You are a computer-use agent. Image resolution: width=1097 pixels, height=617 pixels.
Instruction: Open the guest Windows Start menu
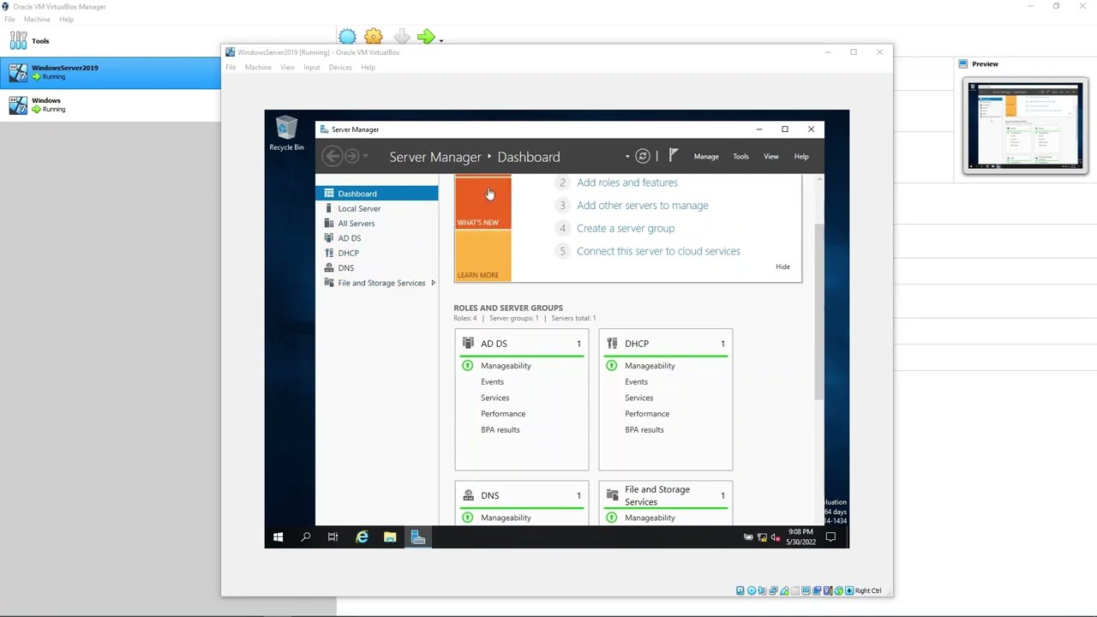[x=278, y=537]
